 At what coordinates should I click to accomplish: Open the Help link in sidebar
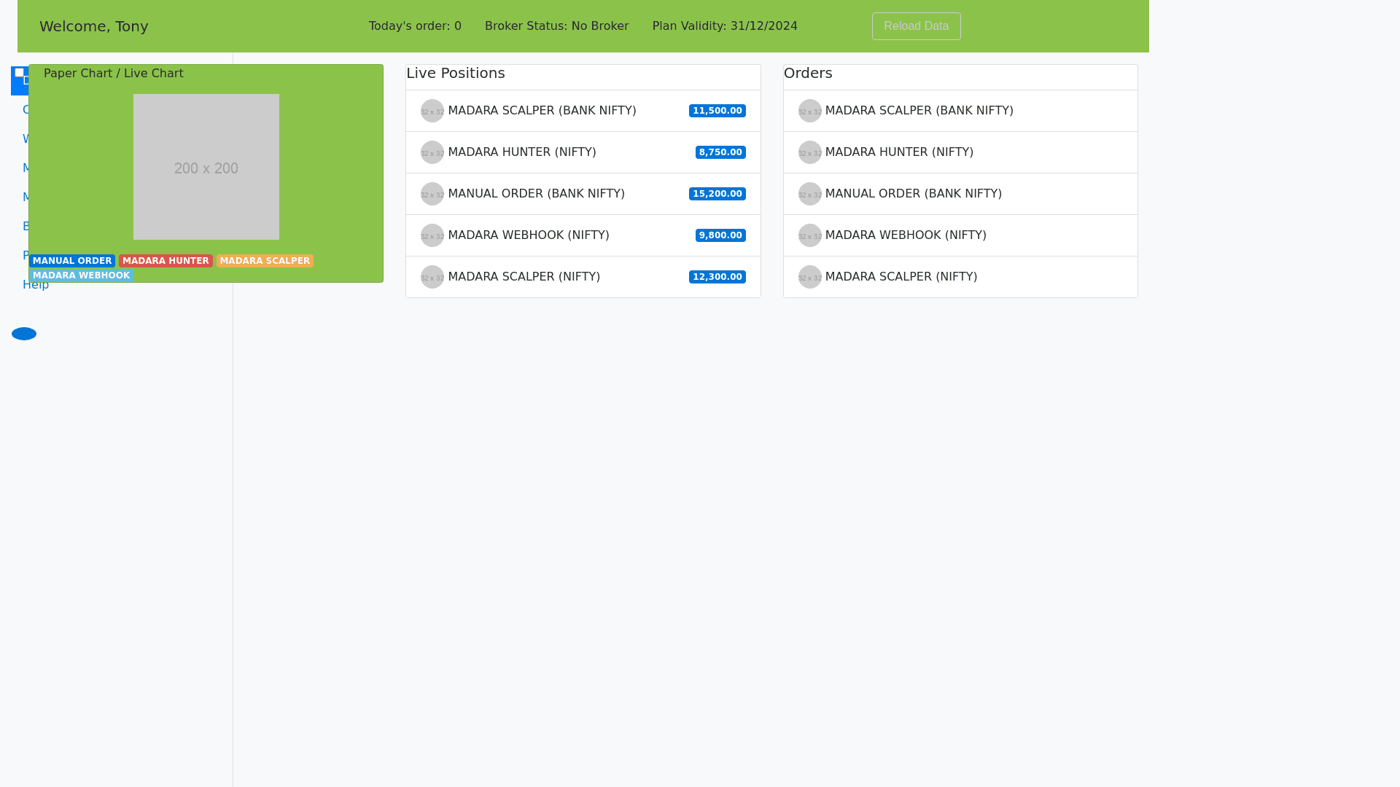[36, 286]
